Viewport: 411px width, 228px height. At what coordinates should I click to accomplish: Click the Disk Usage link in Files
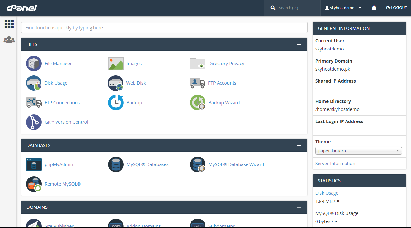tap(56, 83)
